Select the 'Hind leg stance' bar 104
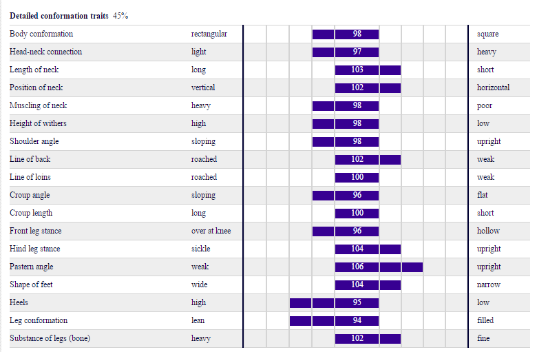The image size is (537, 352). 368,249
